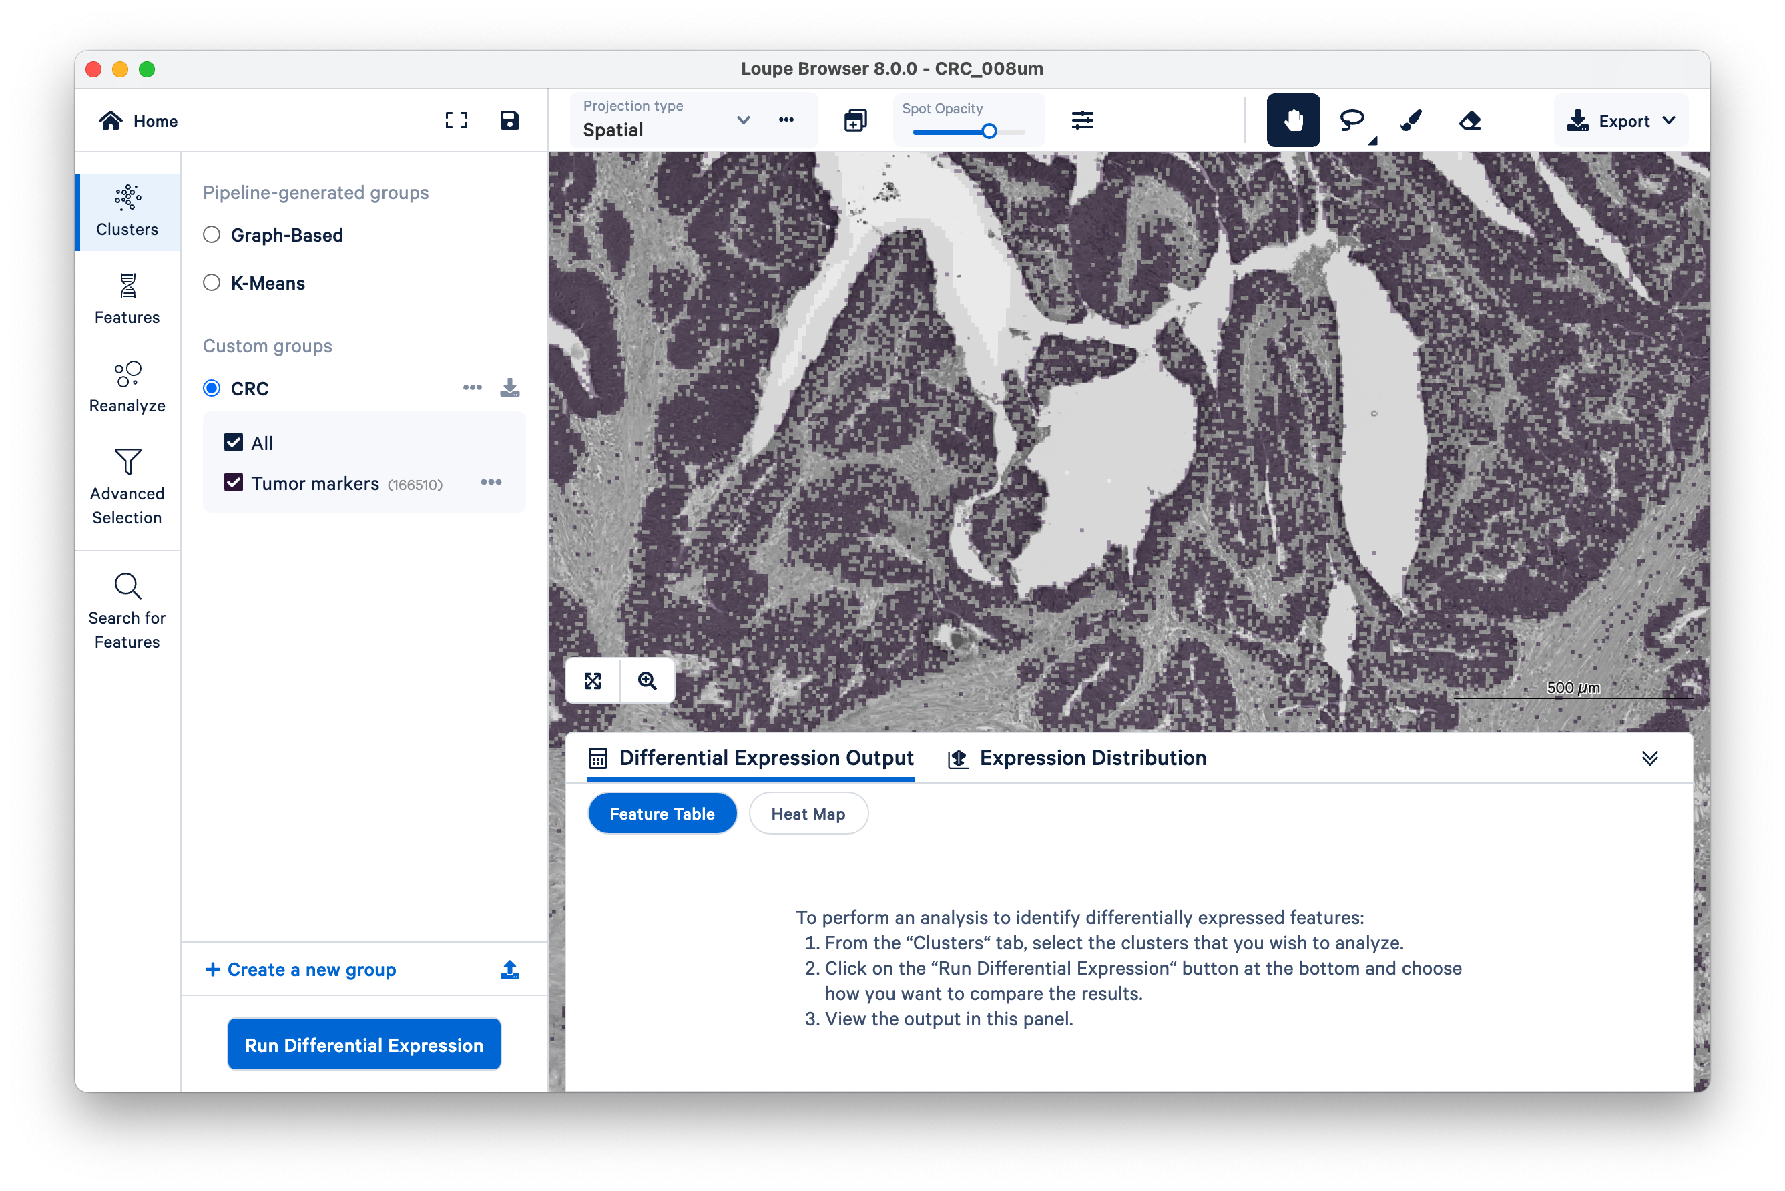
Task: Open the split view window icon
Action: coord(855,120)
